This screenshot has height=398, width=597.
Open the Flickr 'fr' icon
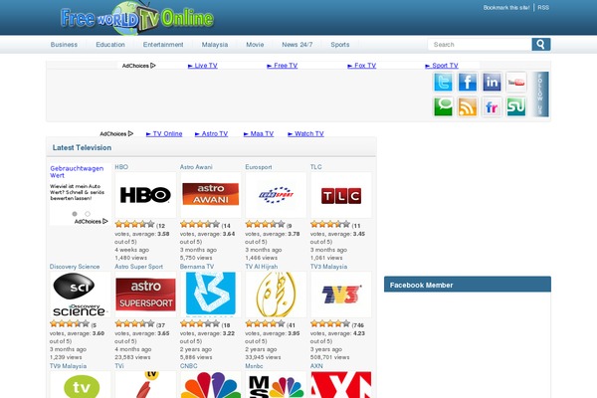(492, 106)
